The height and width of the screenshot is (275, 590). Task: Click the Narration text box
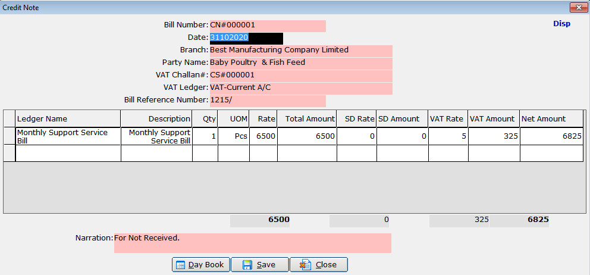click(253, 243)
